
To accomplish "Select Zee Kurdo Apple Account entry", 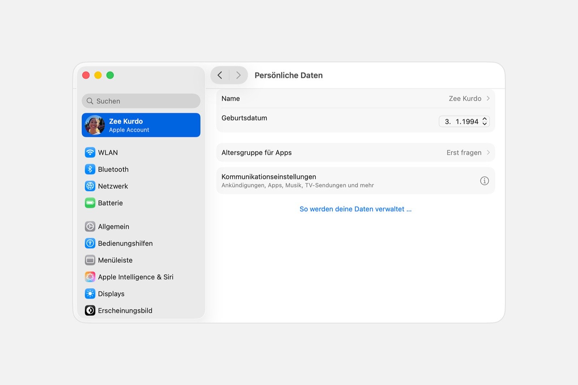I will pyautogui.click(x=141, y=125).
